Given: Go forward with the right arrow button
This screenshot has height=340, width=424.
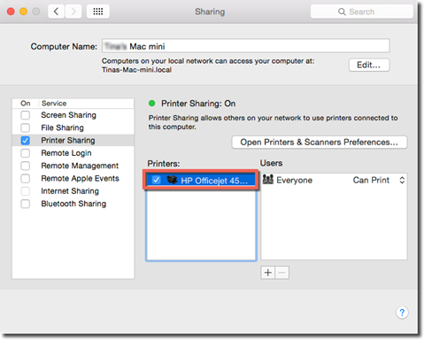Looking at the screenshot, I should (x=73, y=12).
